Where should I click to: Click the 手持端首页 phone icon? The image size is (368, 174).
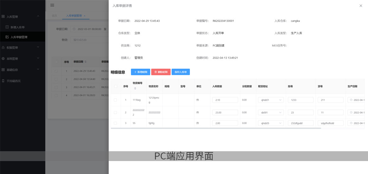(3, 81)
